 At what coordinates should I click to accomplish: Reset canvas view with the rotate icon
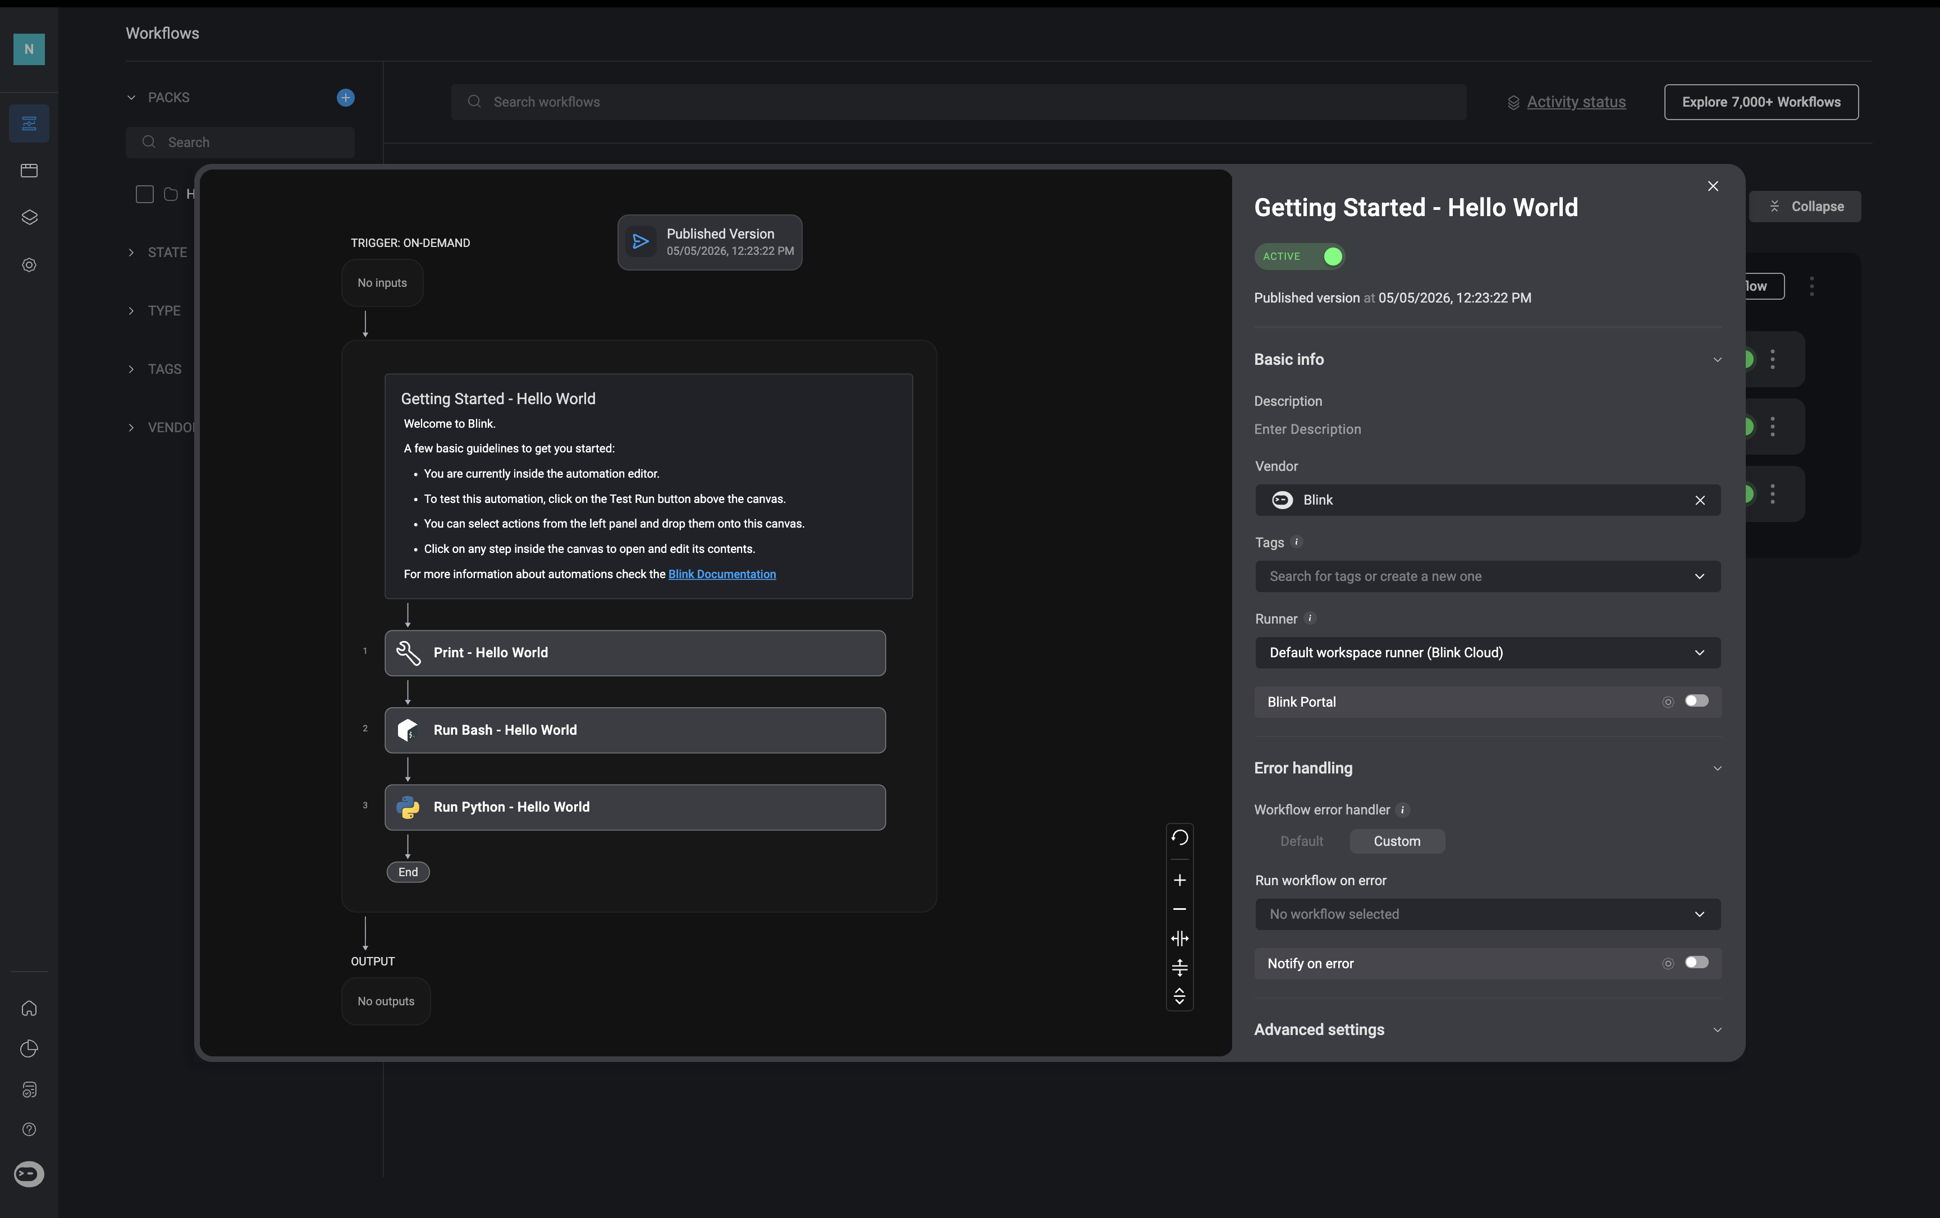click(x=1179, y=837)
